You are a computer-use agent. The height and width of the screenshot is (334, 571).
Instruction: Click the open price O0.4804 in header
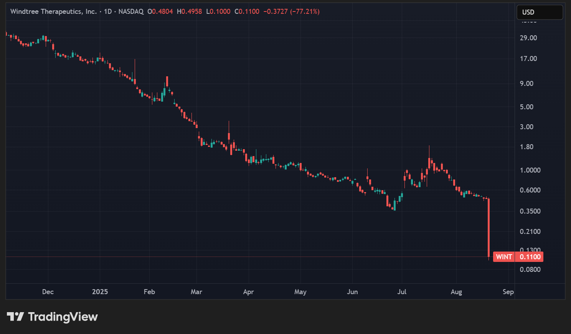160,12
